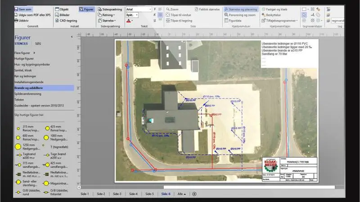Open the rectangle drawing tool dropdown
Image resolution: width=360 pixels, height=202 pixels.
click(x=308, y=9)
